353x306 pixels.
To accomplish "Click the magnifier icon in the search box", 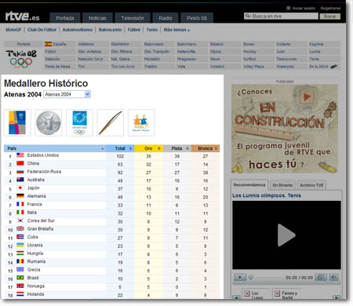I will [x=248, y=16].
